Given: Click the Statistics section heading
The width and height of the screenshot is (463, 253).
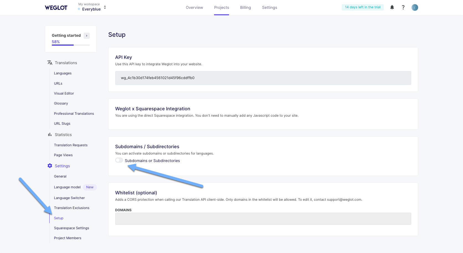Looking at the screenshot, I should pyautogui.click(x=63, y=135).
